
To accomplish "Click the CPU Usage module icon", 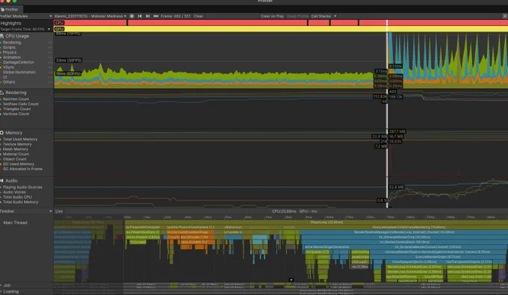I will pyautogui.click(x=2, y=36).
